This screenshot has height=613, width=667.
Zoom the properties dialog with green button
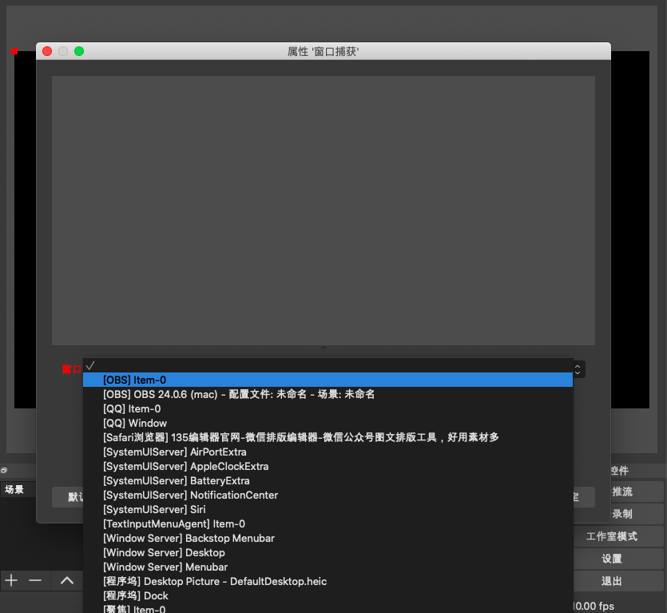79,51
